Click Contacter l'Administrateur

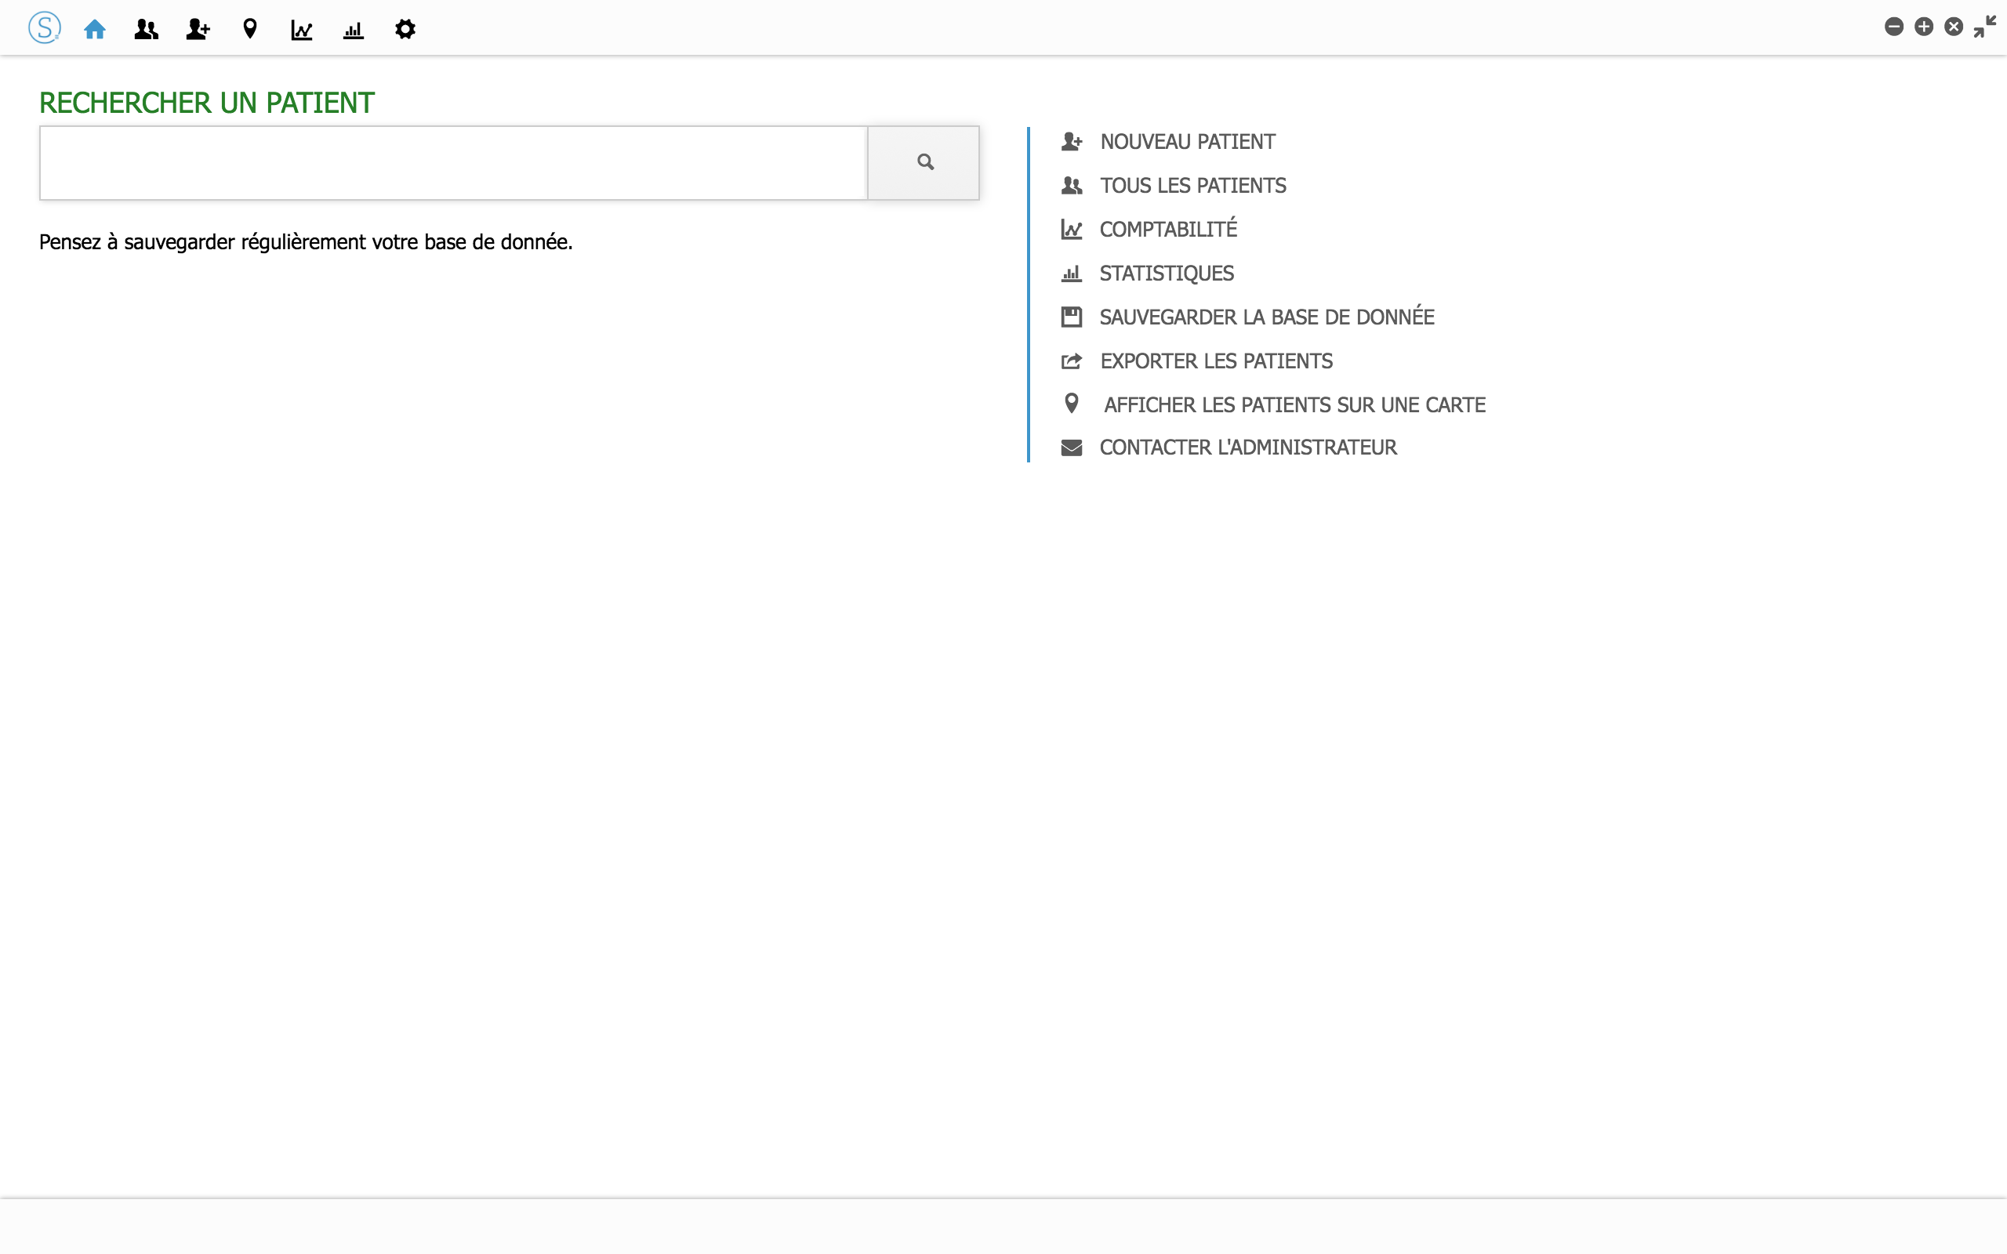(1247, 448)
